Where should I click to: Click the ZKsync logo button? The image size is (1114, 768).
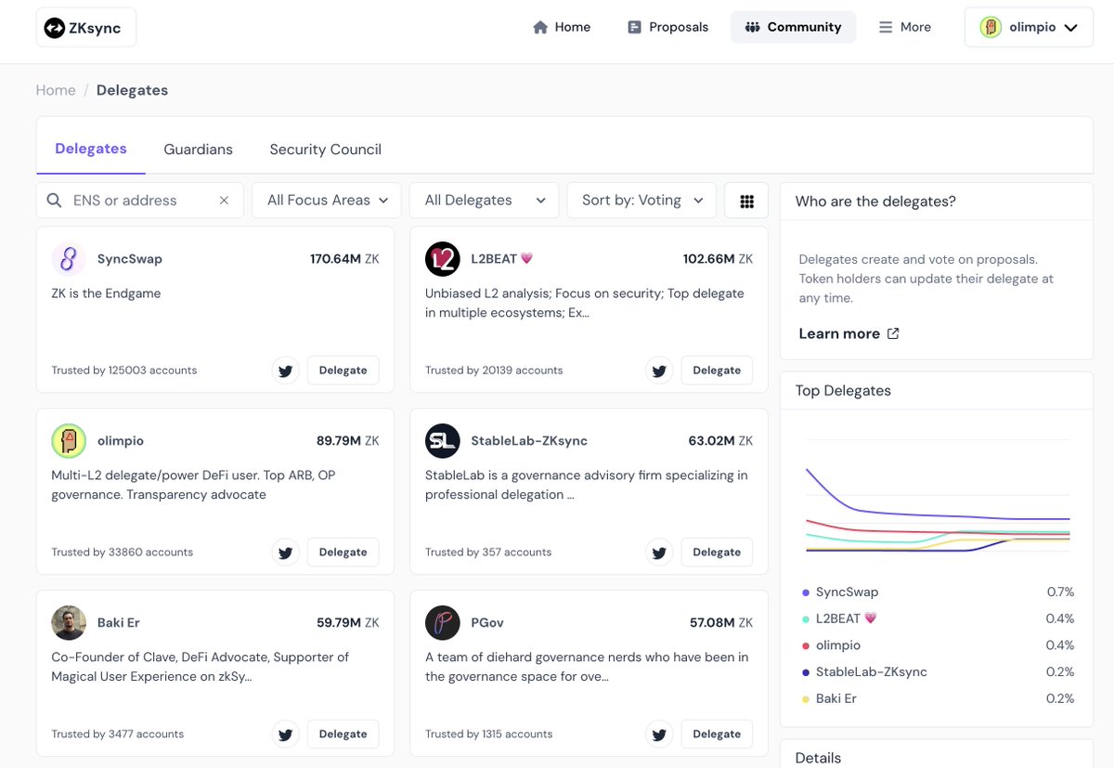point(86,28)
